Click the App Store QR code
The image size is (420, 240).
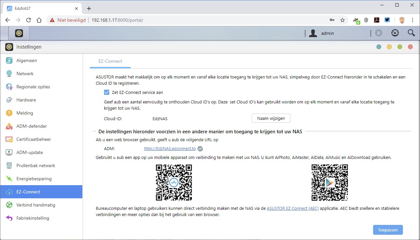coord(174,183)
